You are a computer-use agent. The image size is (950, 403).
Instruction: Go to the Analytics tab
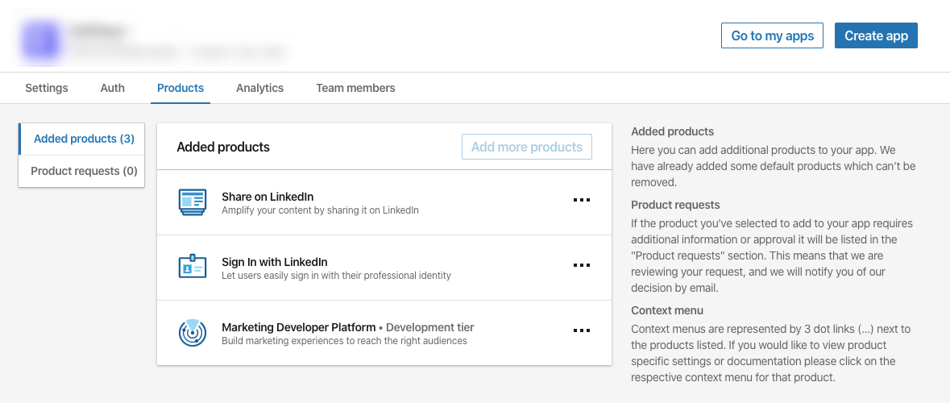(259, 88)
